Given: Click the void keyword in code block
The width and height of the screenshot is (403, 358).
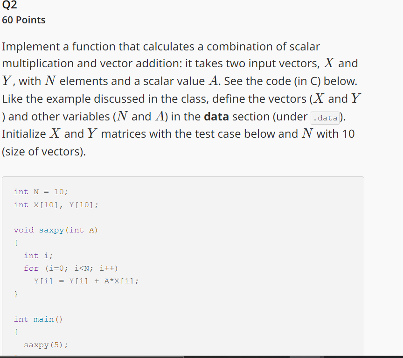Looking at the screenshot, I should point(24,230).
